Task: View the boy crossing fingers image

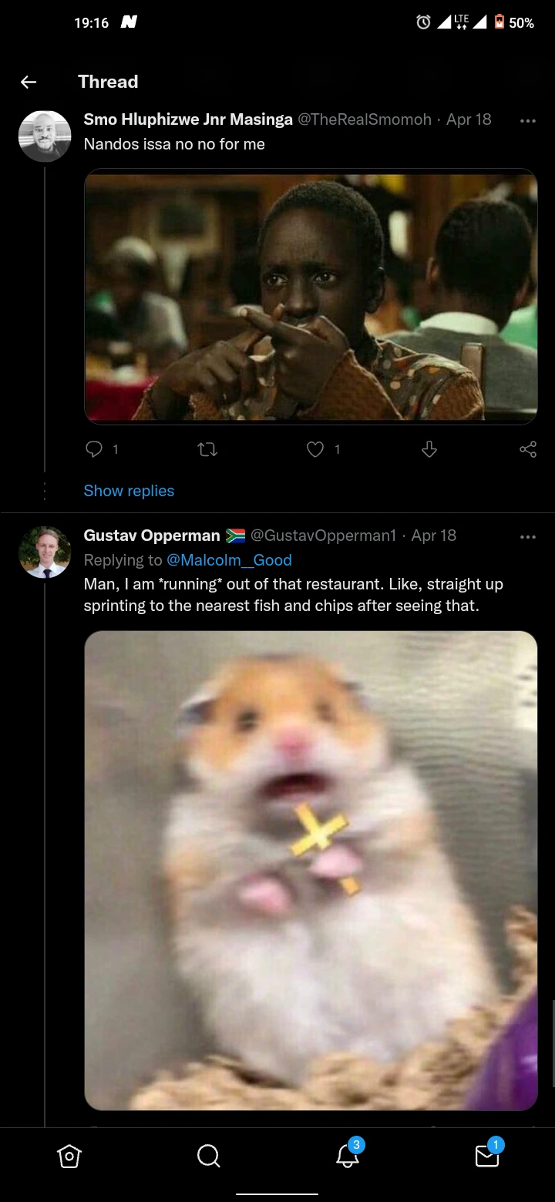Action: (x=311, y=297)
